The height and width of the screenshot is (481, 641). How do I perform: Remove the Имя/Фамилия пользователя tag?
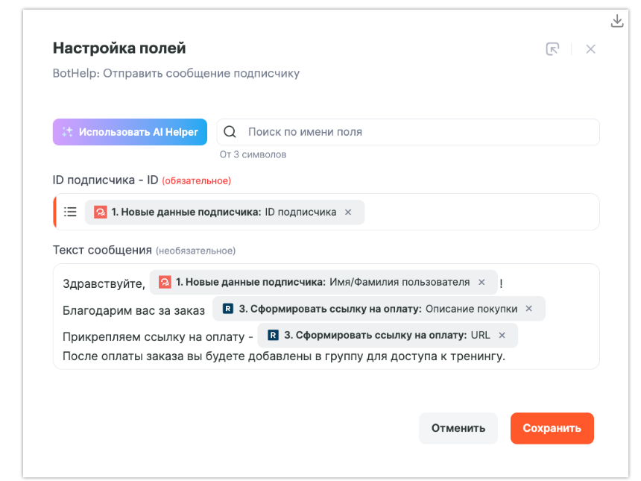[481, 283]
